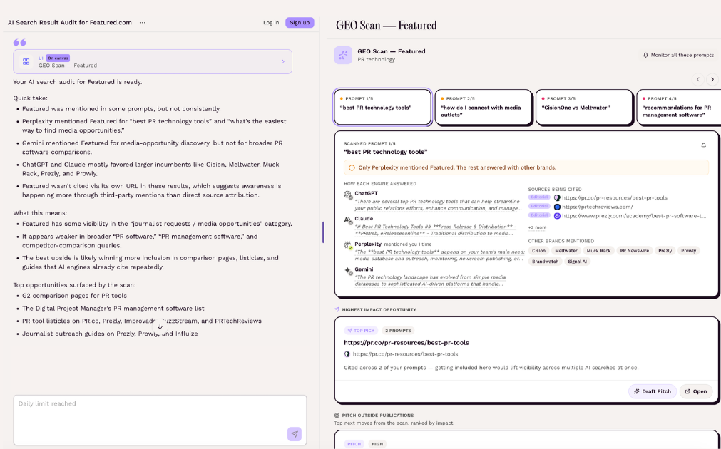Select Prompt 3/5 CisionOne vs Meltwater
721x449 pixels.
584,107
